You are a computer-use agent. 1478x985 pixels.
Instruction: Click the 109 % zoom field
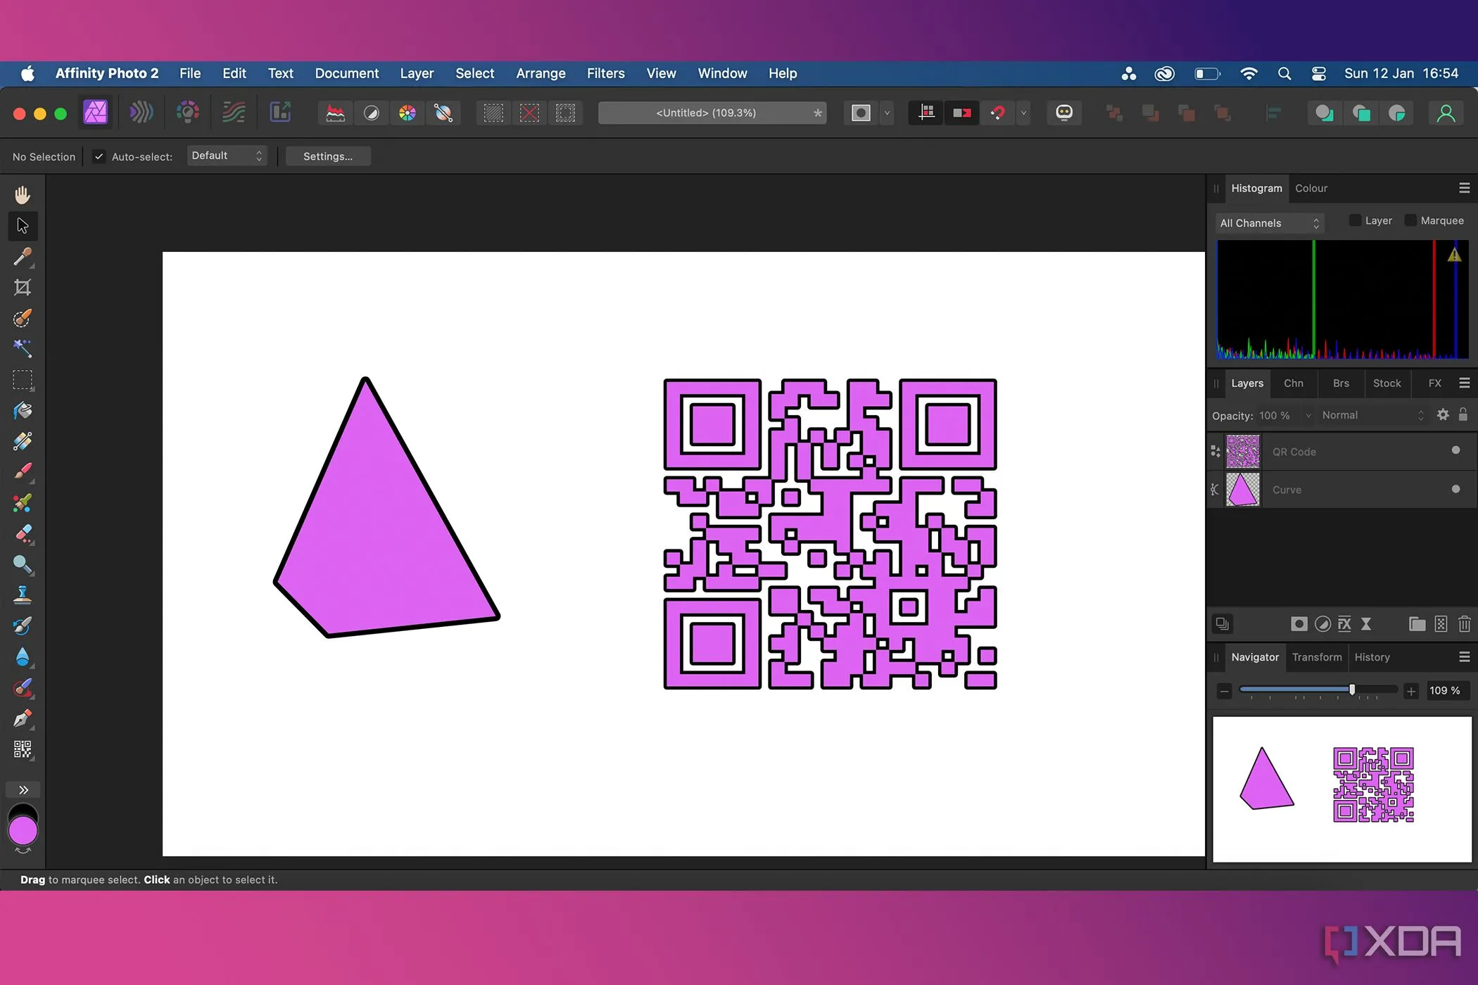click(1446, 690)
